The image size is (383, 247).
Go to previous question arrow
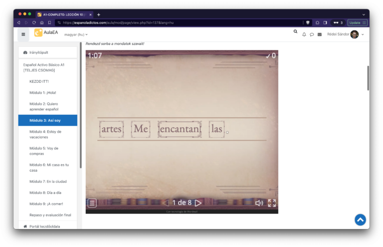[166, 203]
